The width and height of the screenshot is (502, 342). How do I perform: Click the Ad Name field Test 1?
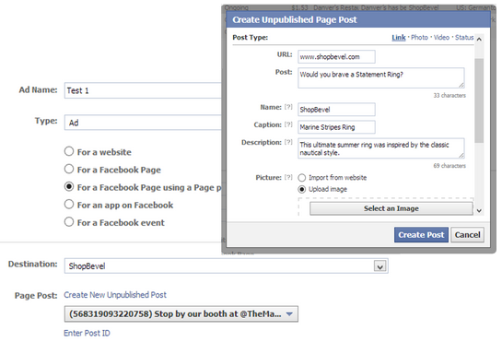point(143,90)
